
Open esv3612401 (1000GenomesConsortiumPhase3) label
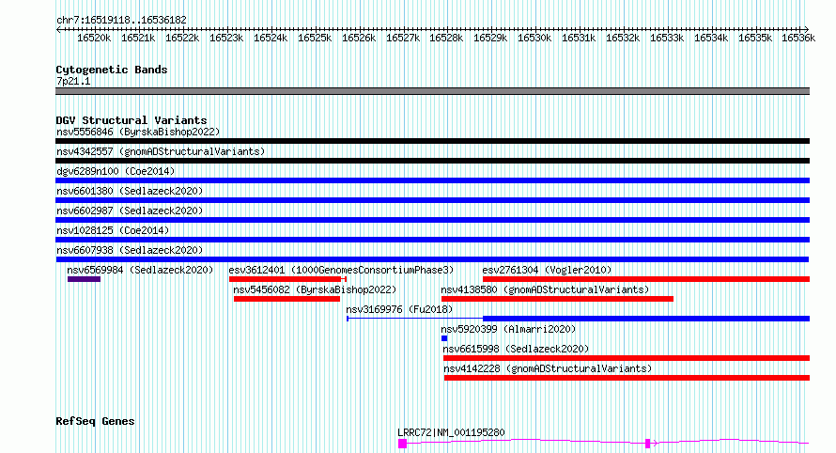pos(341,270)
